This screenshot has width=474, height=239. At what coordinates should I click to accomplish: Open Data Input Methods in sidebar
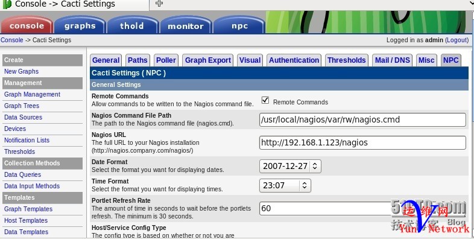32,186
